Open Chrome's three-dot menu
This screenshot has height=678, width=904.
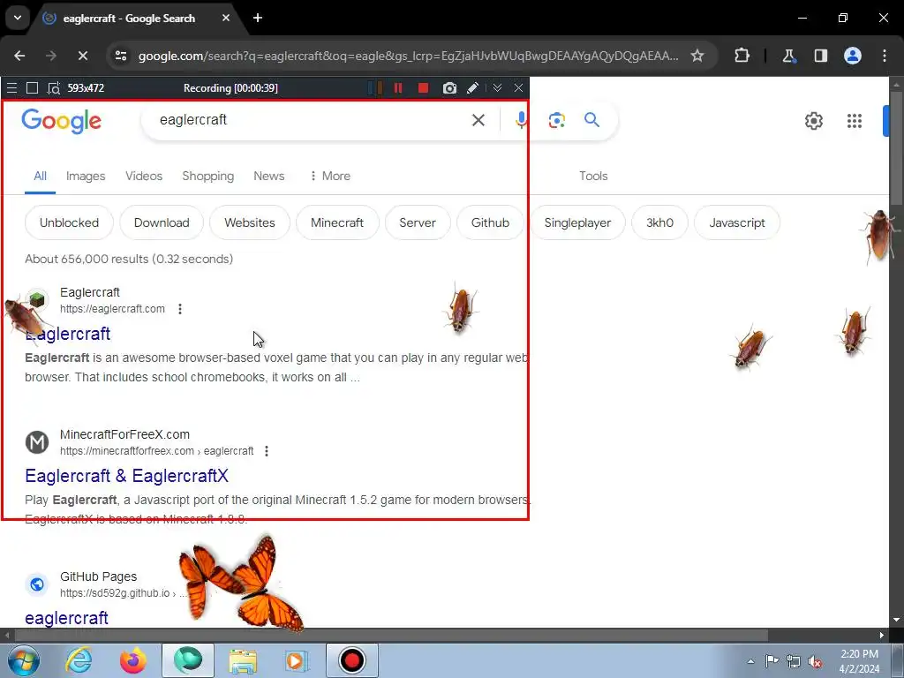(885, 56)
